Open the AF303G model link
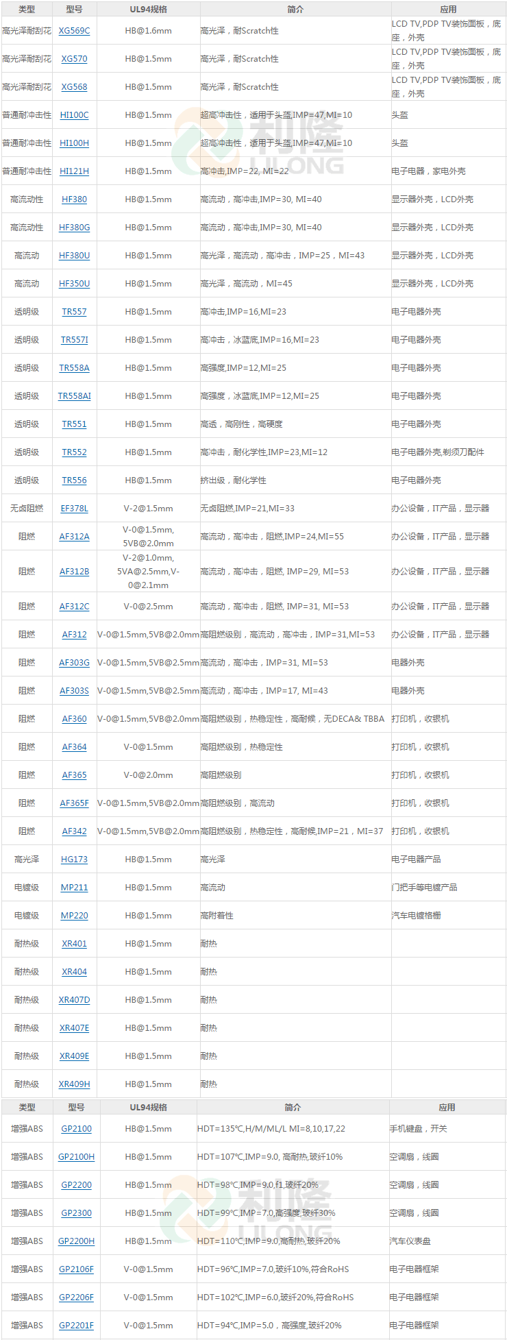This screenshot has height=1340, width=507. pos(74,663)
